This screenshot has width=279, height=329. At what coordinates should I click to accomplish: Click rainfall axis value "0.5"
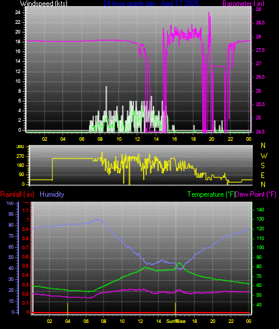coord(25,266)
